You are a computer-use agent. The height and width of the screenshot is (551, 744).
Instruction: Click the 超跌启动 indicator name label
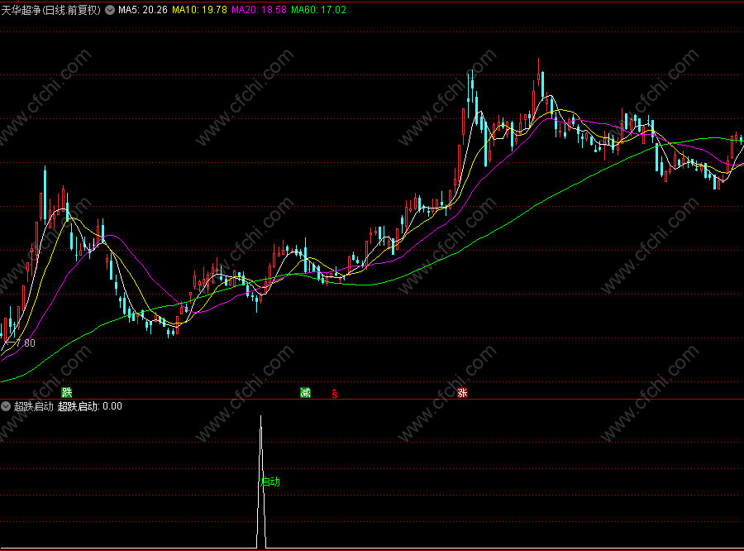point(33,406)
